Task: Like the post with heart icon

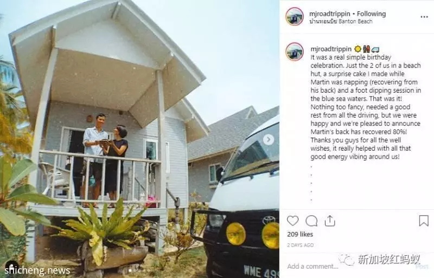Action: point(292,221)
